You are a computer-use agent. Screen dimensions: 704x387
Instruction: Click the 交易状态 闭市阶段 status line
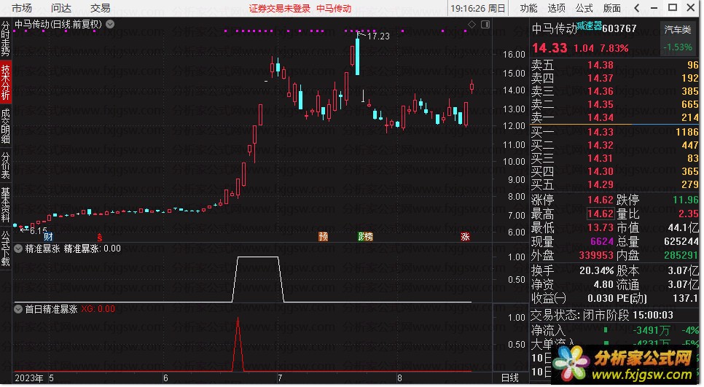602,315
